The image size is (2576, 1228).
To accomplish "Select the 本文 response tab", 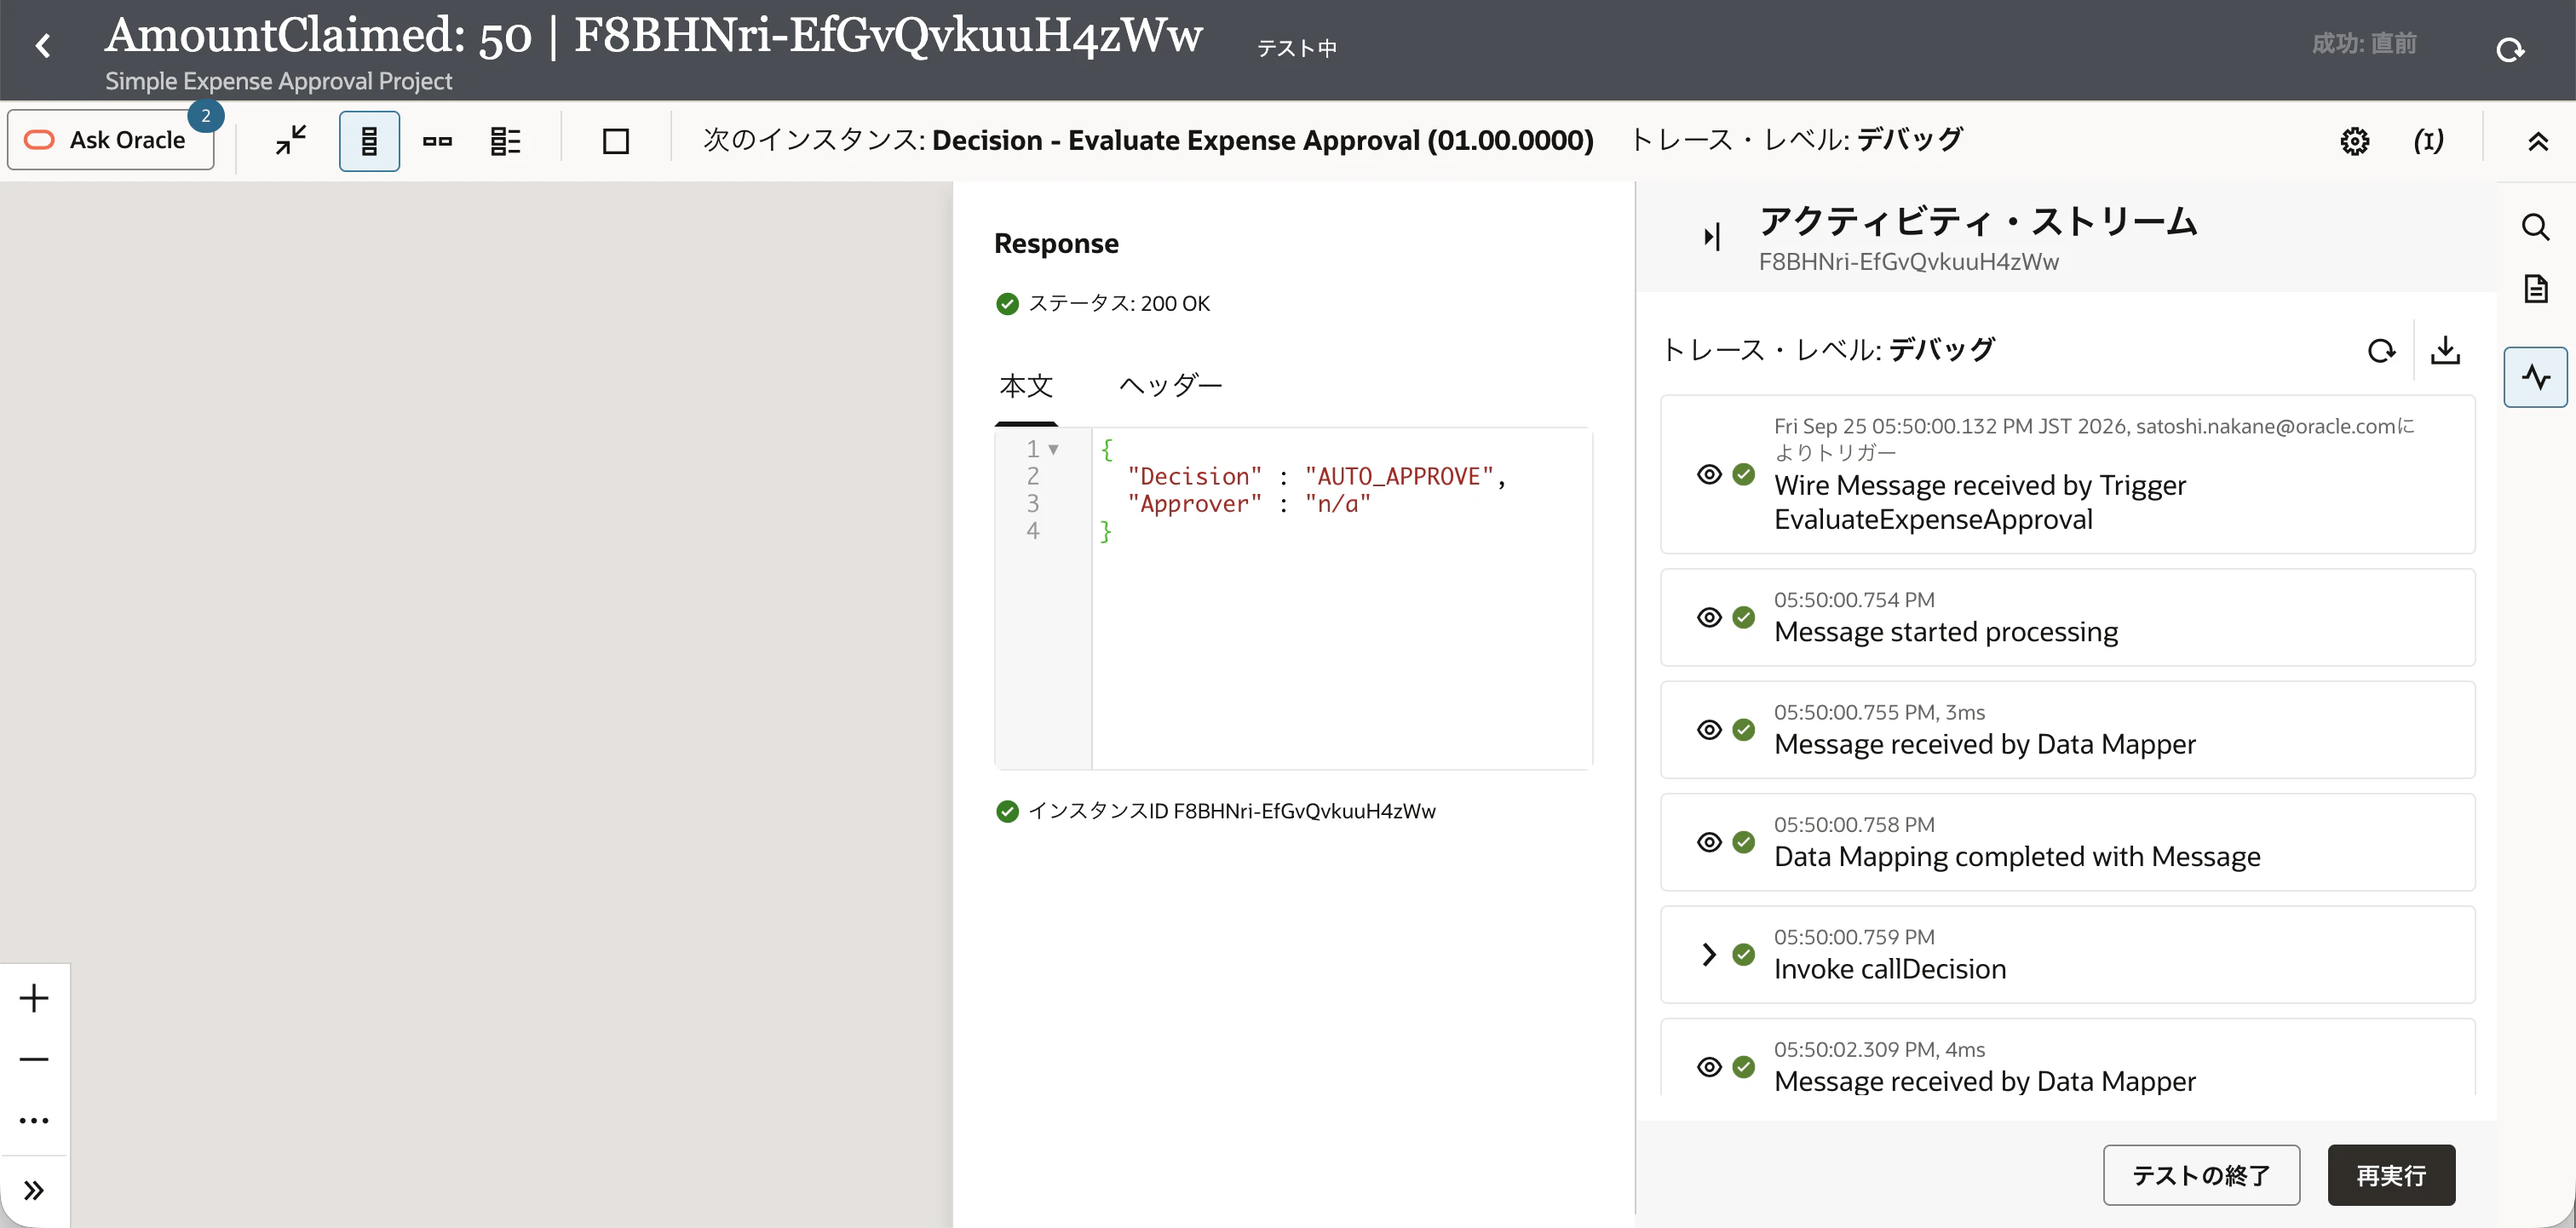I will tap(1026, 385).
